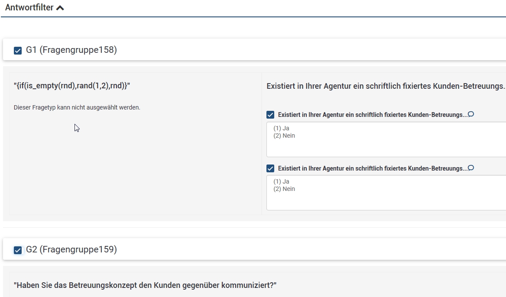Click the lower subquestion label text
This screenshot has width=506, height=297.
coord(373,168)
